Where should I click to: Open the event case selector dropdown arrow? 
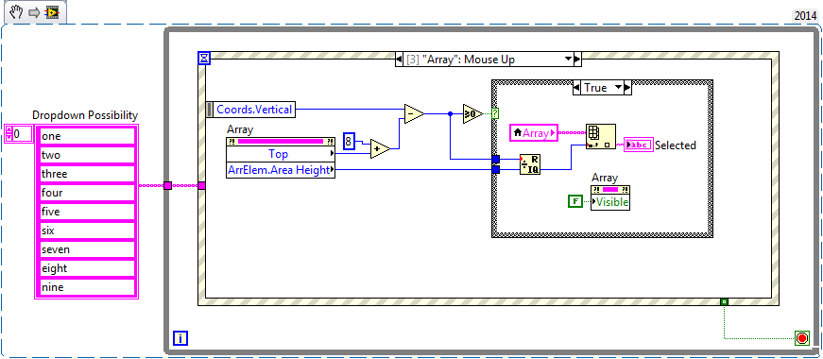tap(568, 60)
